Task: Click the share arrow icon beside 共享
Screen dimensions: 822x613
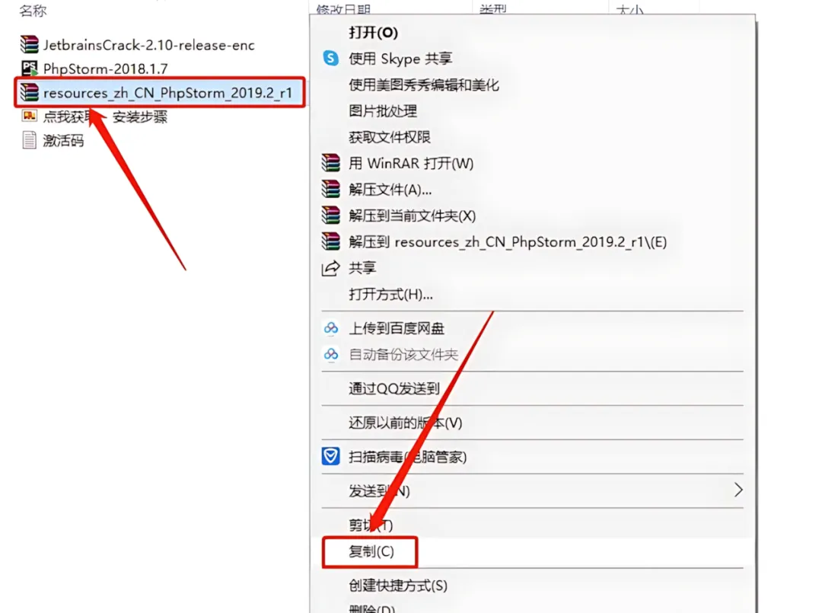Action: [x=331, y=269]
